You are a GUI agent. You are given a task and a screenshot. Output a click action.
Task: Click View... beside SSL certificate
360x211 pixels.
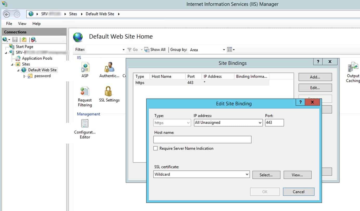pos(297,175)
